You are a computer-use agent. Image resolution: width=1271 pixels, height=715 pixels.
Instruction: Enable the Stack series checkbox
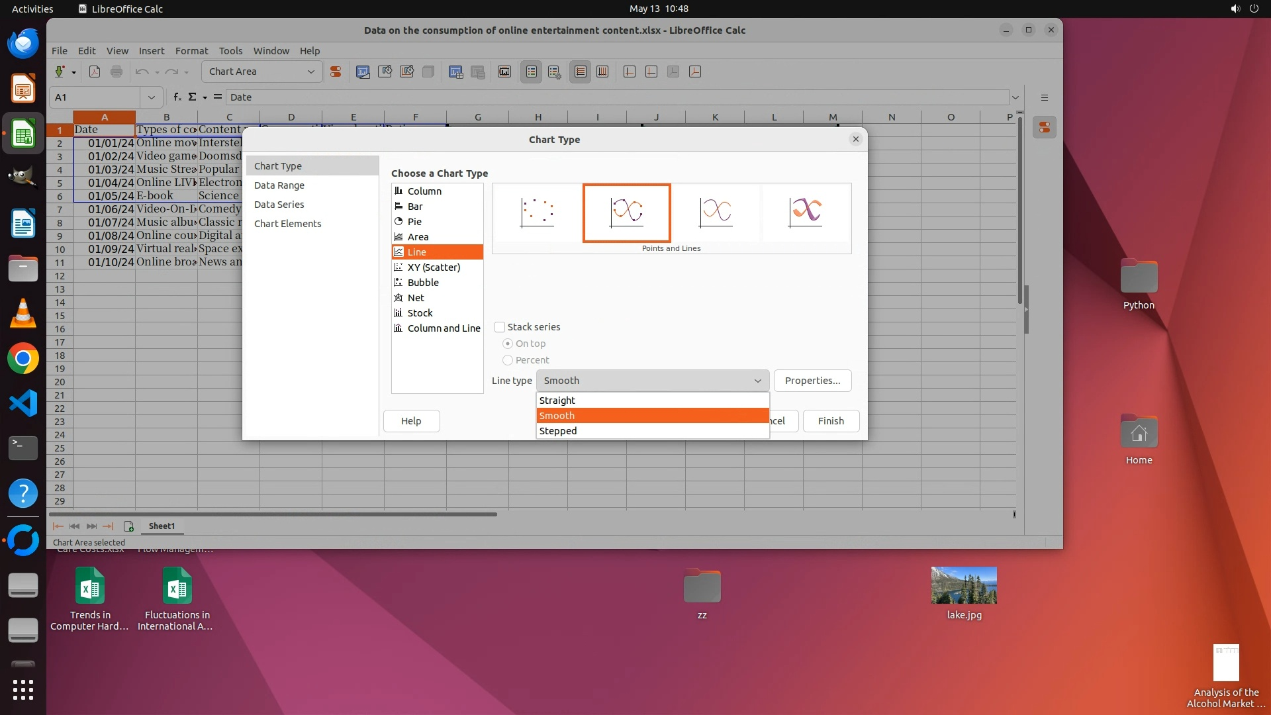coord(500,327)
